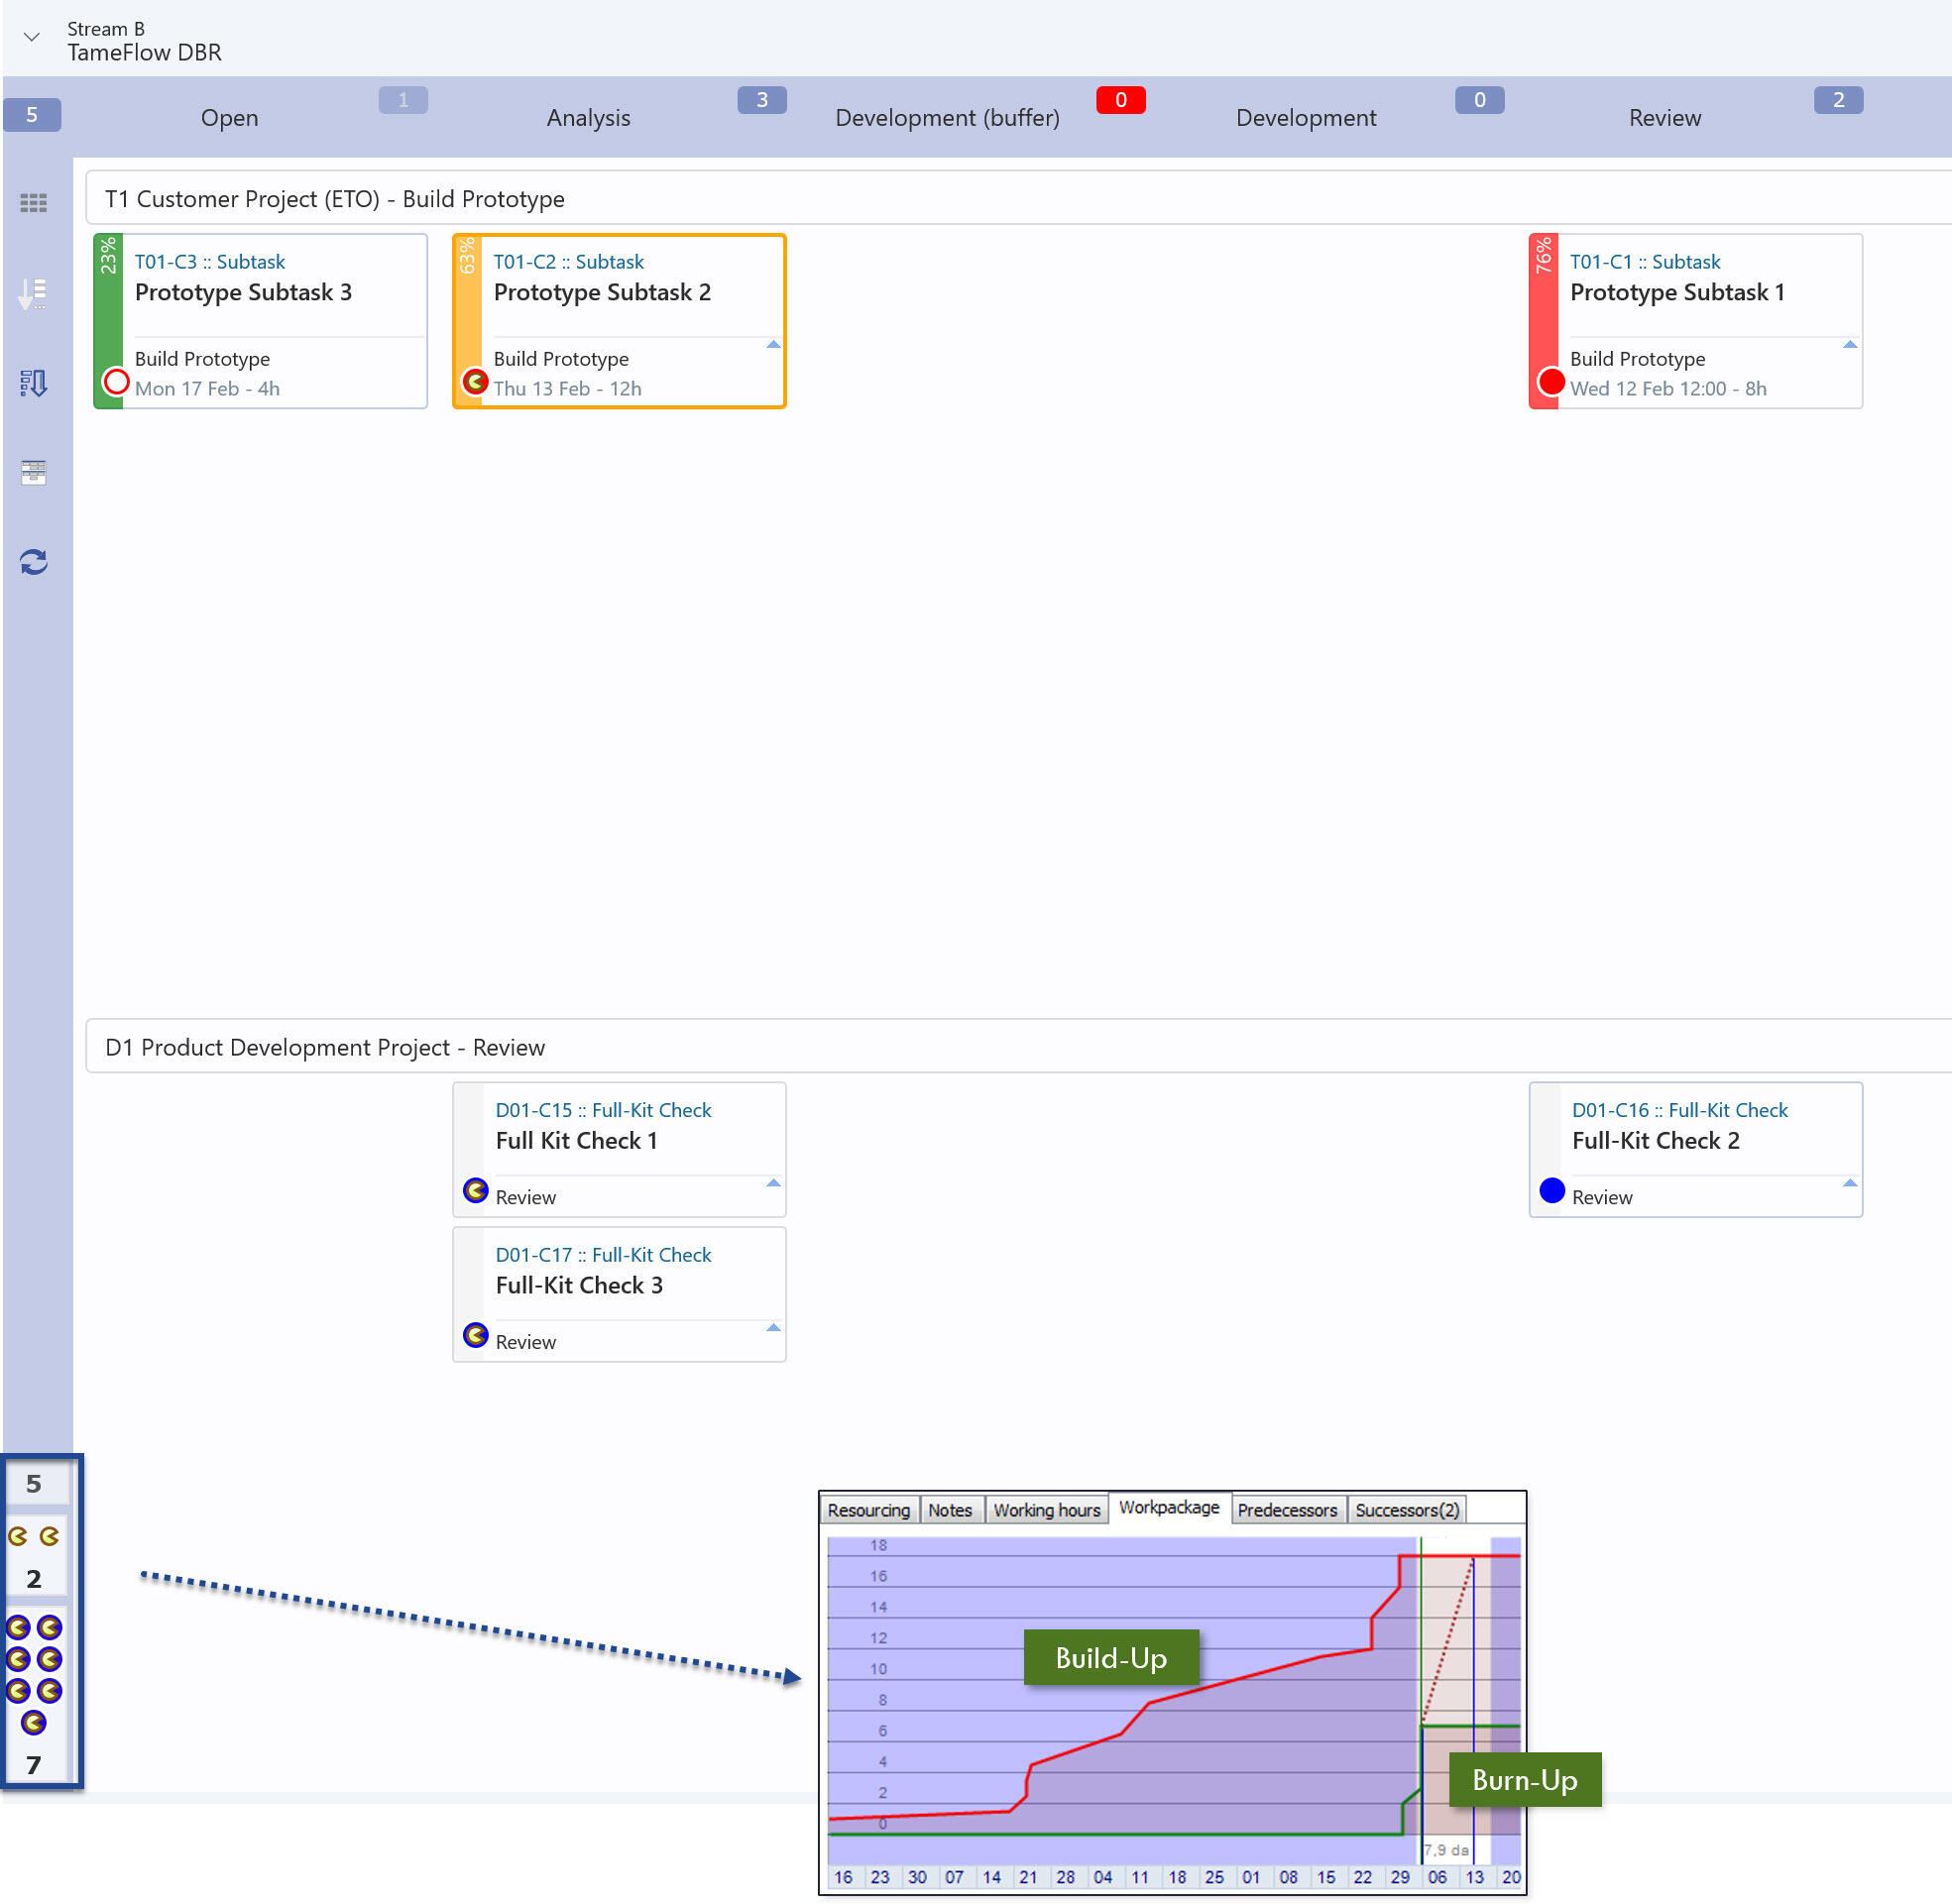The height and width of the screenshot is (1904, 1952).
Task: Switch to the Resourcing tab
Action: [867, 1510]
